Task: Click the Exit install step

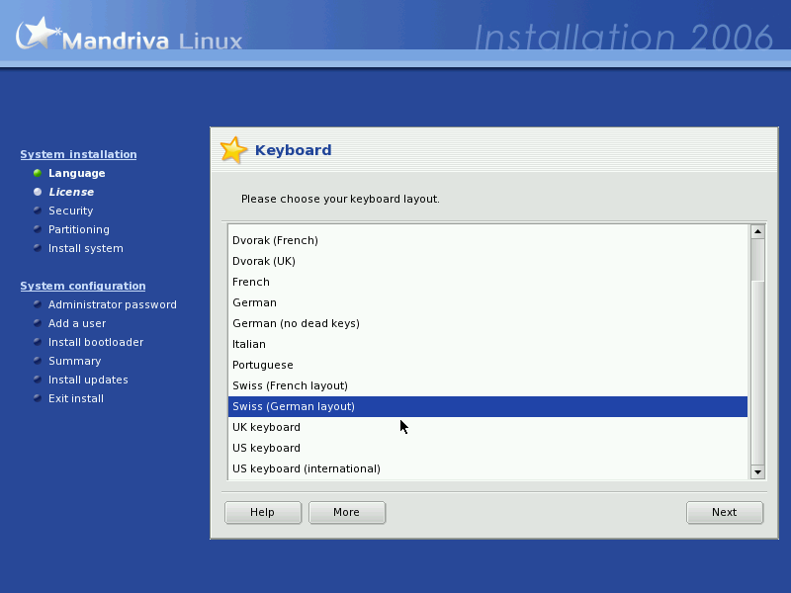Action: pos(76,398)
